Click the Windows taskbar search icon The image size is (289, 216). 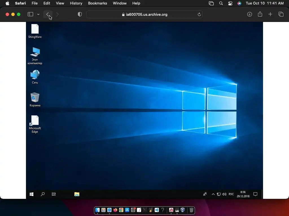(x=43, y=194)
